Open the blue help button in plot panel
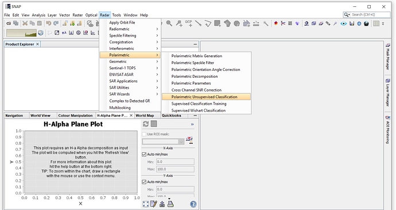The image size is (396, 210). (x=193, y=204)
